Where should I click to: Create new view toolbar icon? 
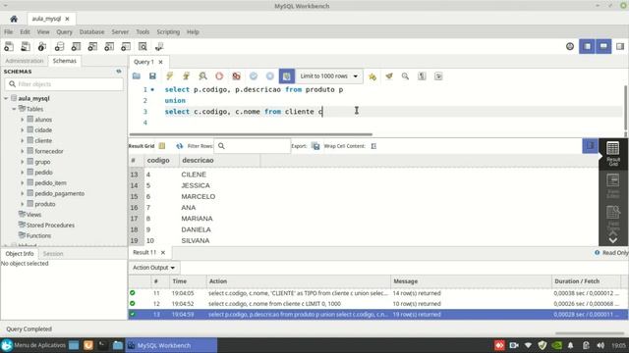[x=92, y=46]
